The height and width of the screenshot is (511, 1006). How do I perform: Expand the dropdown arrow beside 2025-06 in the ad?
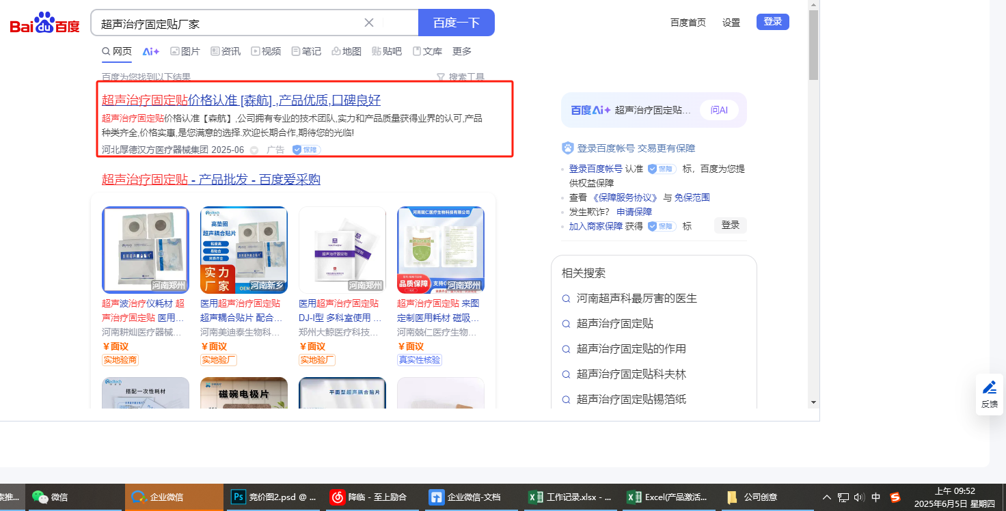[254, 150]
